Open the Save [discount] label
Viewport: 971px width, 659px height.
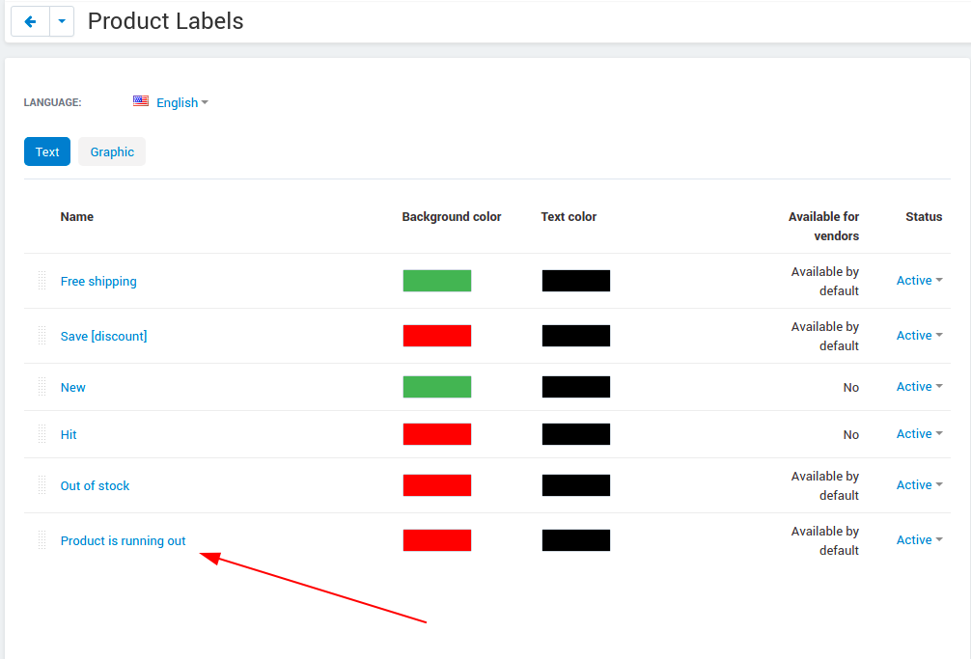(x=103, y=336)
